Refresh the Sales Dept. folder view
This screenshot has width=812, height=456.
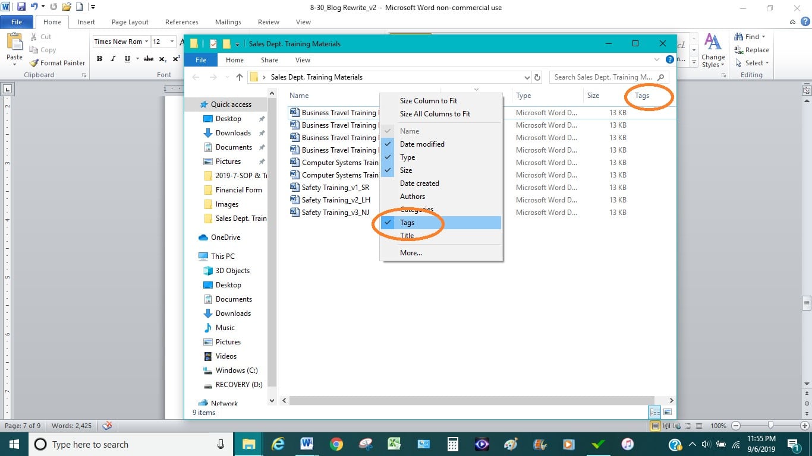coord(537,77)
